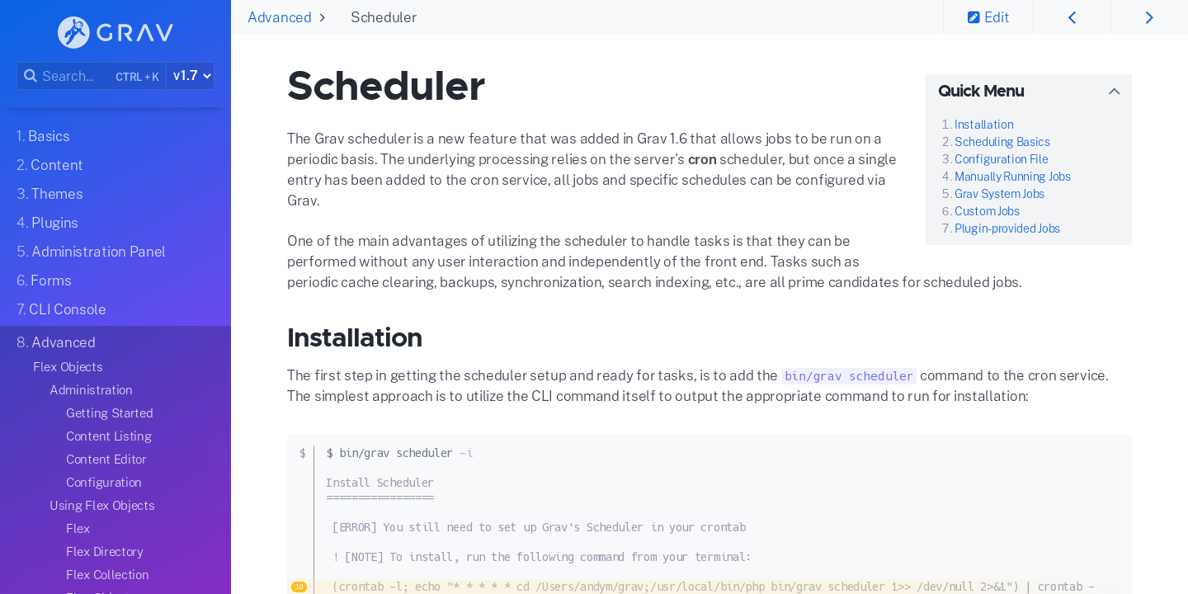
Task: Click the Advanced breadcrumb link
Action: point(280,17)
